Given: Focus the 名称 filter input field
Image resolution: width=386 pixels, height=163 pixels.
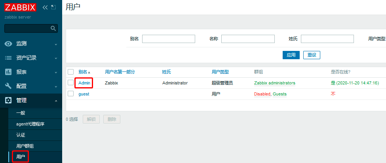Looking at the screenshot, I should tap(248, 39).
